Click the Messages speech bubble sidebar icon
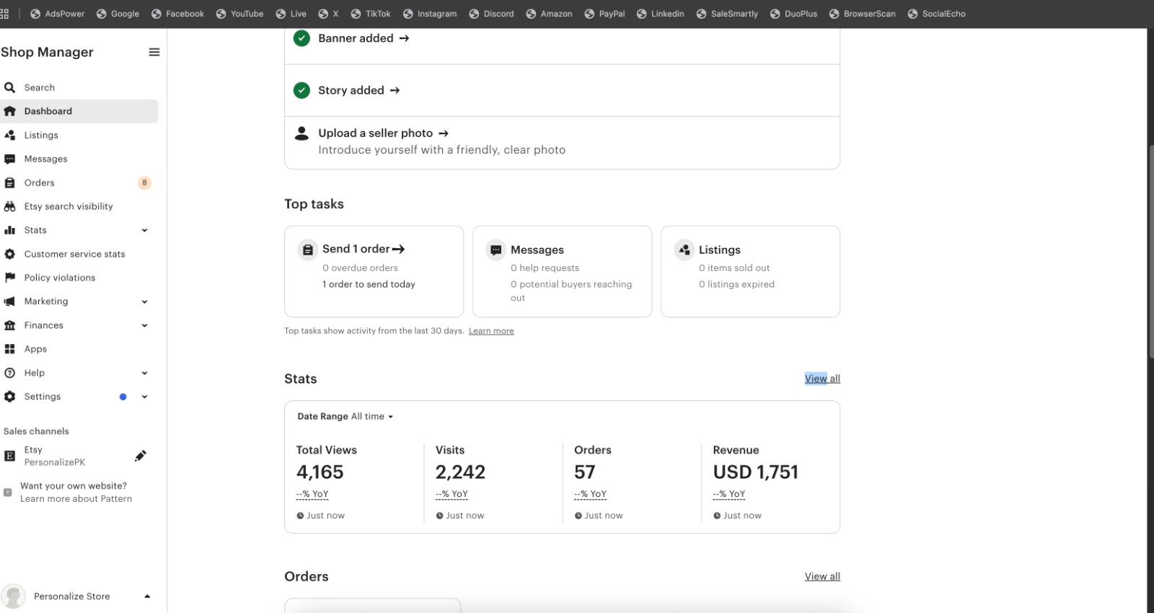The image size is (1154, 613). pos(9,159)
